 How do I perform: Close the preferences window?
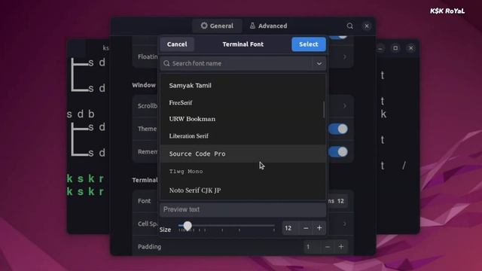point(367,26)
